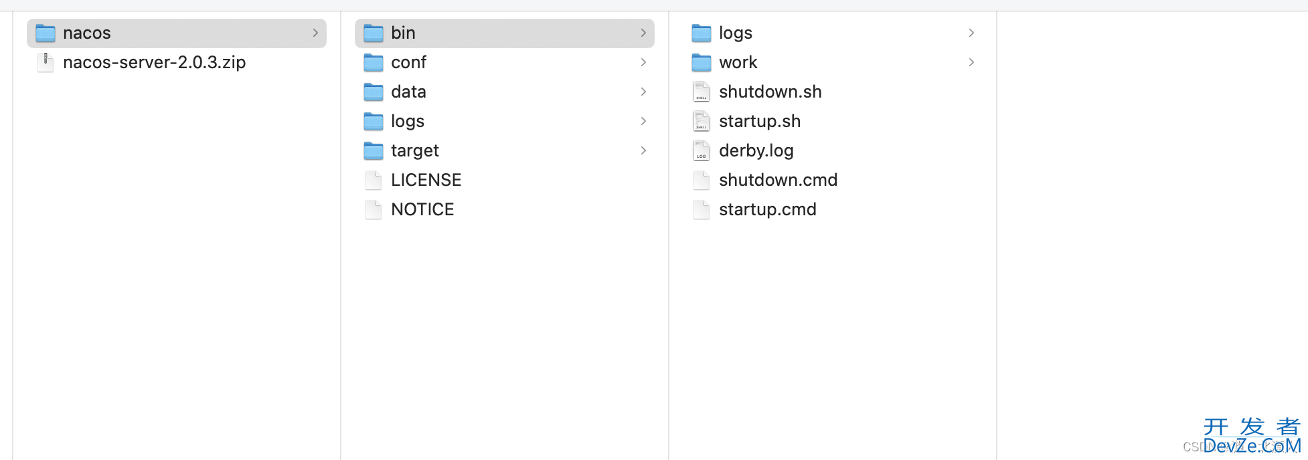This screenshot has width=1308, height=460.
Task: Click the bin folder icon
Action: [x=373, y=33]
